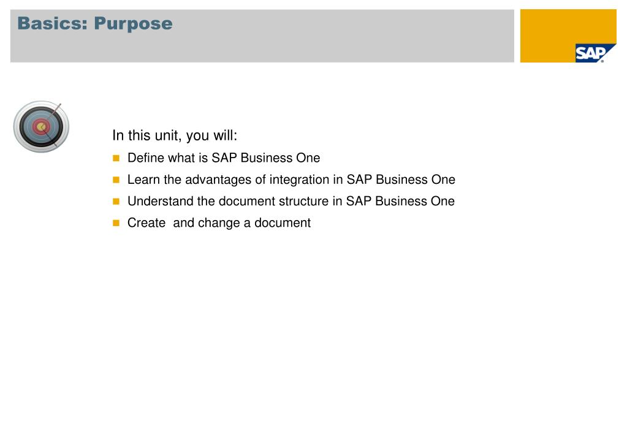Click the bullet before 'Understand the document structure'
Screen dimensions: 627x434
(x=116, y=201)
